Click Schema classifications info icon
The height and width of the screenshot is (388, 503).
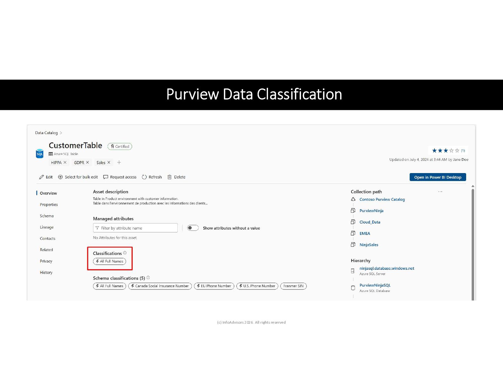[148, 278]
